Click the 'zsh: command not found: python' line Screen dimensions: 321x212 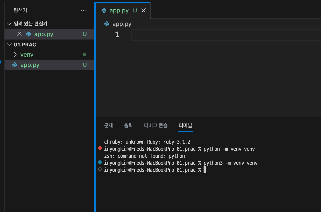coord(144,156)
